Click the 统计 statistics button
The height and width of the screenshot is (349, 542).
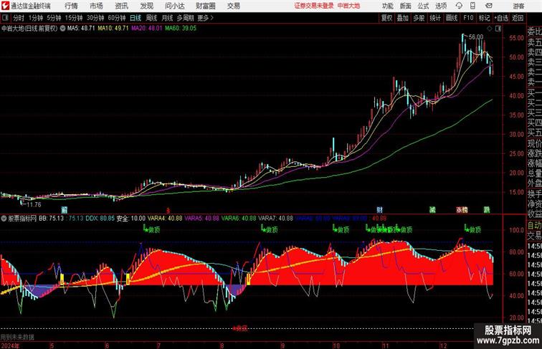(x=435, y=18)
